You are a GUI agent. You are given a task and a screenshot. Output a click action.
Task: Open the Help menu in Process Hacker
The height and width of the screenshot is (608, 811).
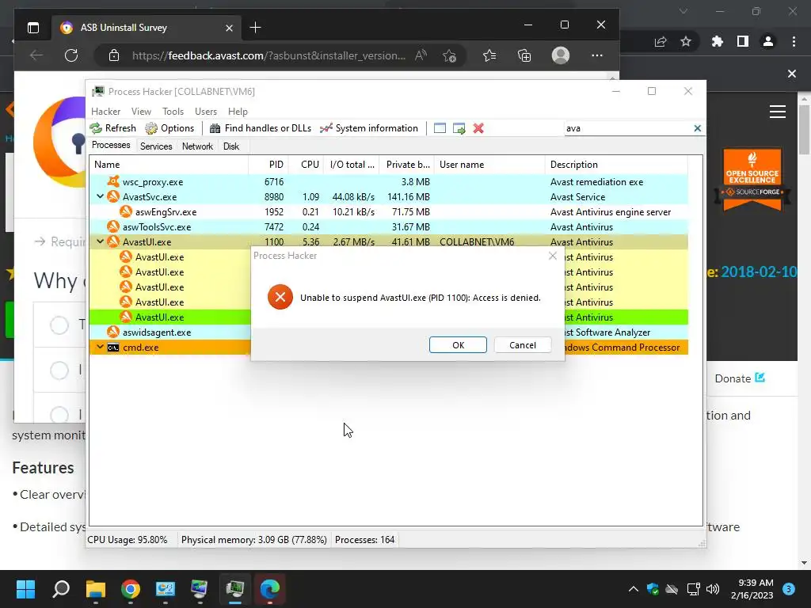coord(238,111)
